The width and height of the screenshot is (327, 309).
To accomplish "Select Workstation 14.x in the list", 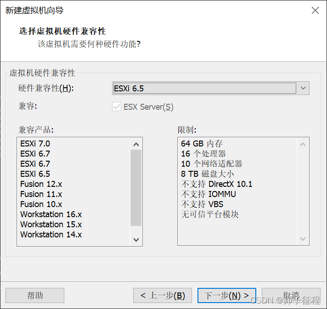I will pos(51,235).
